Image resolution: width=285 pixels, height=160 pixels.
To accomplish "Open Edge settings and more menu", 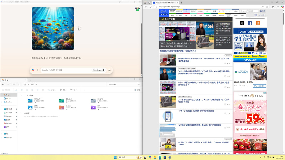I will [x=278, y=7].
